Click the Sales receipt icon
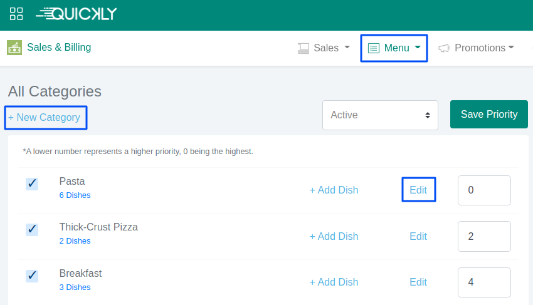533x305 pixels. coord(303,48)
